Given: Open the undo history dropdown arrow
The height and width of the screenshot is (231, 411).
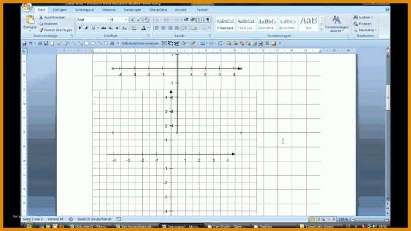Looking at the screenshot, I should pyautogui.click(x=35, y=43).
